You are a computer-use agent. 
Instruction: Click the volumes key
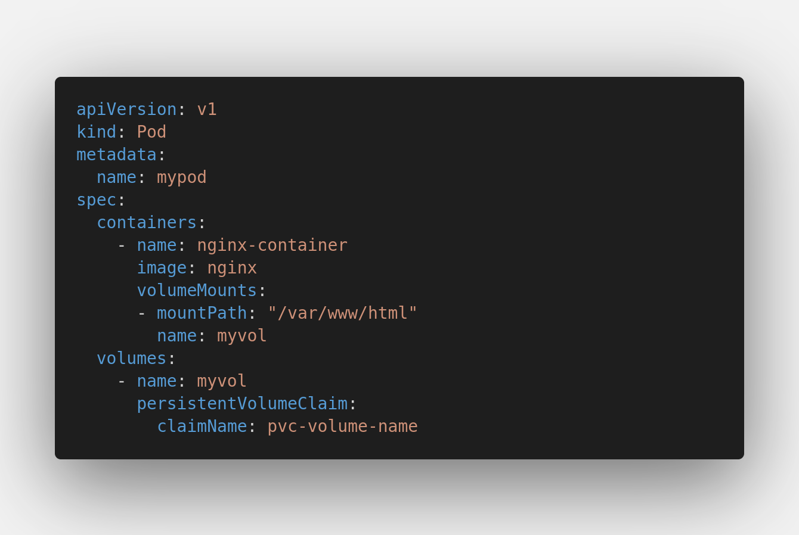click(x=131, y=359)
